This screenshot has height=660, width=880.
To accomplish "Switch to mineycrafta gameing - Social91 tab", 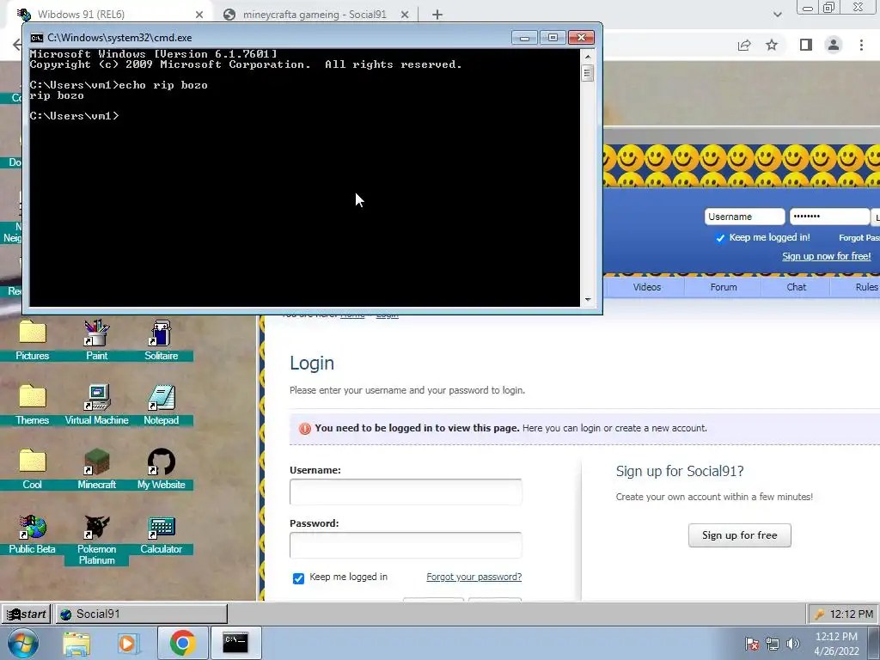I will tap(315, 15).
